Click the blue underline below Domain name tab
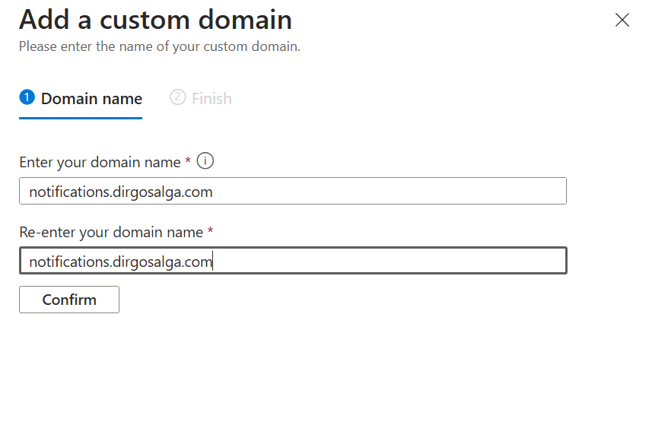This screenshot has width=652, height=425. 81,118
